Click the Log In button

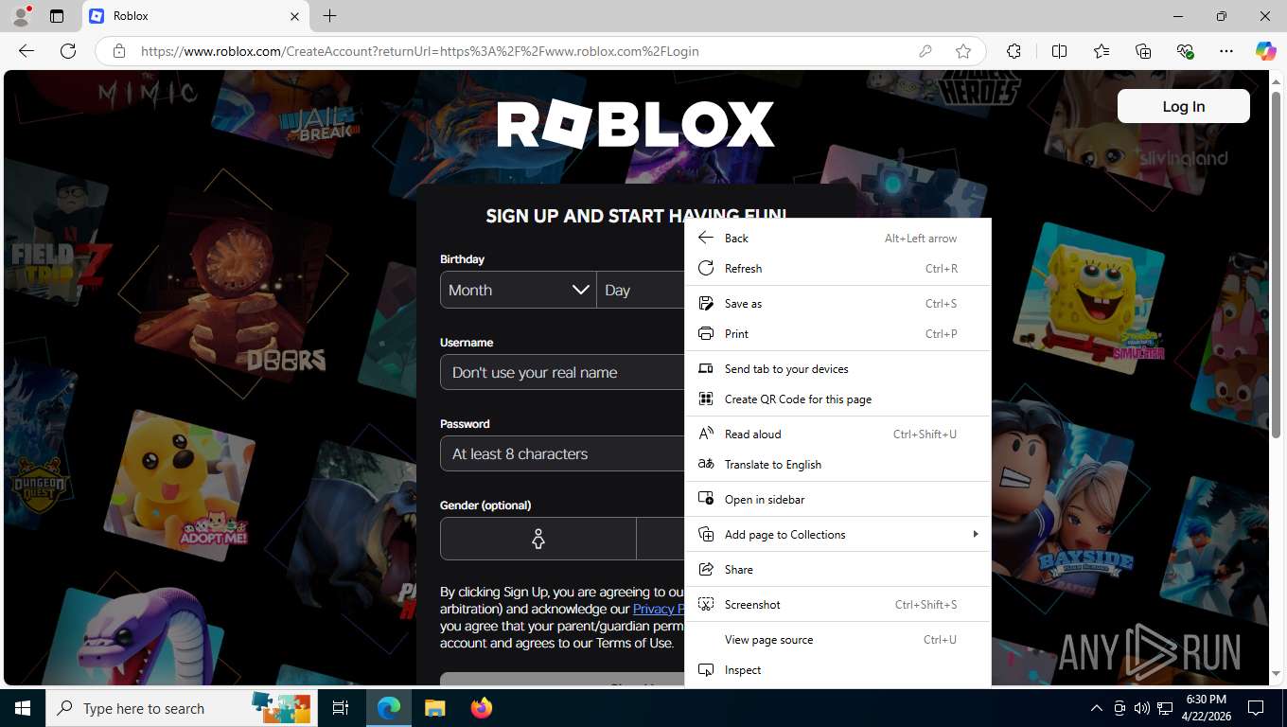(1183, 106)
